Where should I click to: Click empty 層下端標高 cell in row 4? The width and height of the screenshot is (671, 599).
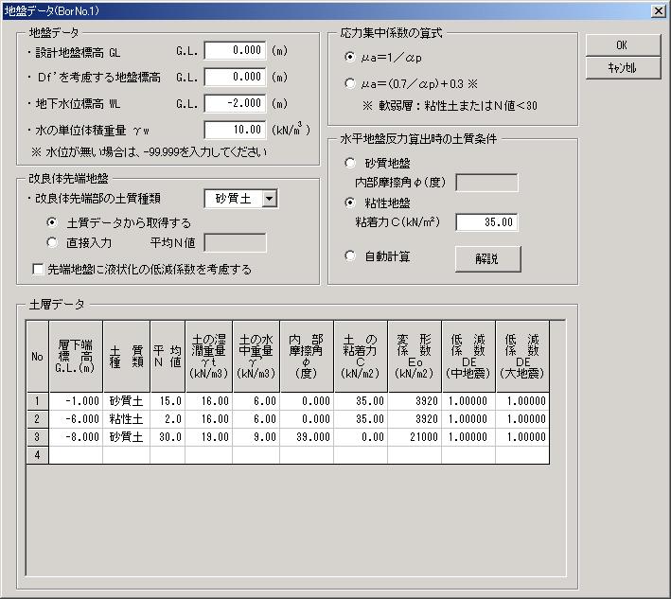[76, 455]
